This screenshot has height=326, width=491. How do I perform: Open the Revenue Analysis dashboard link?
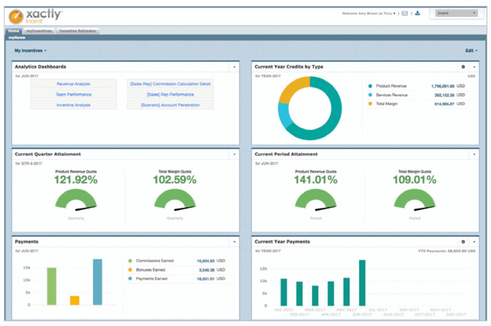pyautogui.click(x=73, y=84)
